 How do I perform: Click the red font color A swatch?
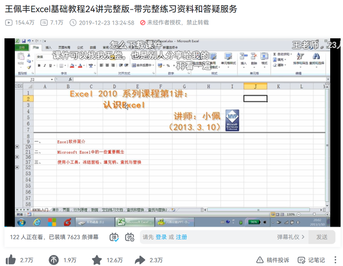coord(80,65)
